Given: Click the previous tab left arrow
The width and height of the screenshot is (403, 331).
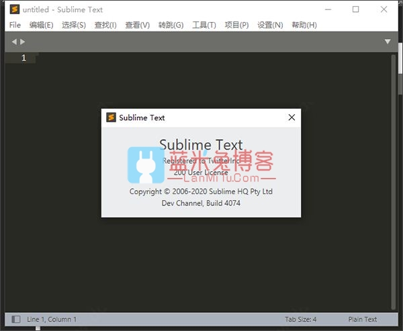Looking at the screenshot, I should 14,42.
